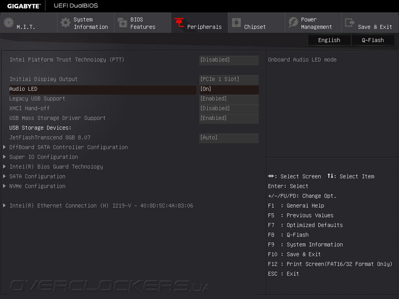Launch the Q-Flash button
The width and height of the screenshot is (399, 299).
[x=373, y=40]
